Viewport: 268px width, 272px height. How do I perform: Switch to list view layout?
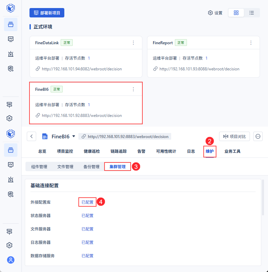[x=252, y=13]
